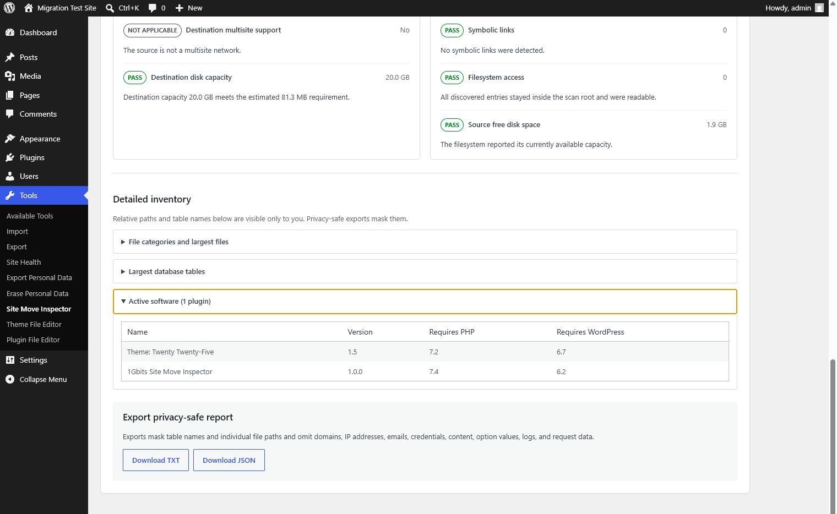Open Plugins menu item
The width and height of the screenshot is (837, 514).
point(44,157)
